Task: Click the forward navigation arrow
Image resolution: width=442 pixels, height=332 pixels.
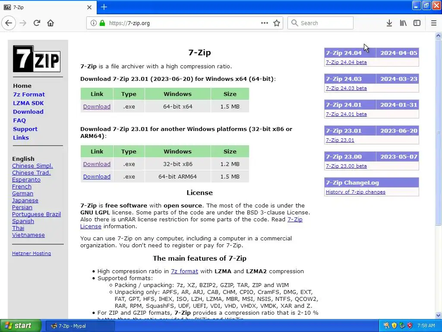Action: pyautogui.click(x=23, y=23)
